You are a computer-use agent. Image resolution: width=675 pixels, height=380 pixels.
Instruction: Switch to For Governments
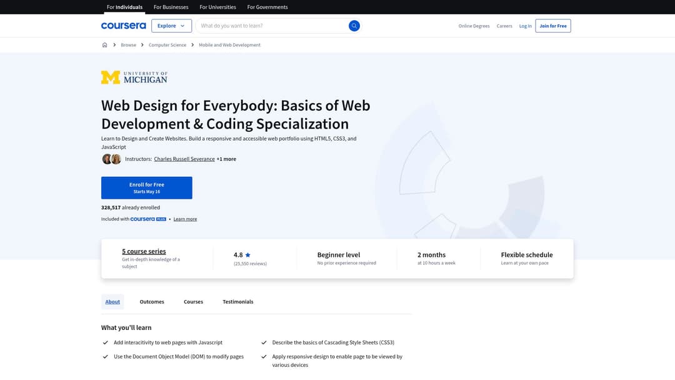pos(267,7)
